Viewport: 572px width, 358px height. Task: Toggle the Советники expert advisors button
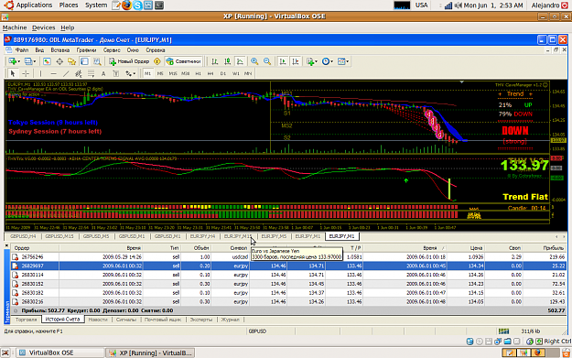183,61
